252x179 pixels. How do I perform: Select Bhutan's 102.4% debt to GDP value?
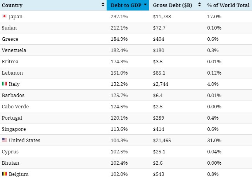[x=119, y=163]
